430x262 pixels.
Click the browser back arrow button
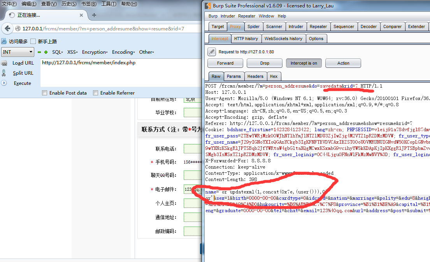[7, 28]
